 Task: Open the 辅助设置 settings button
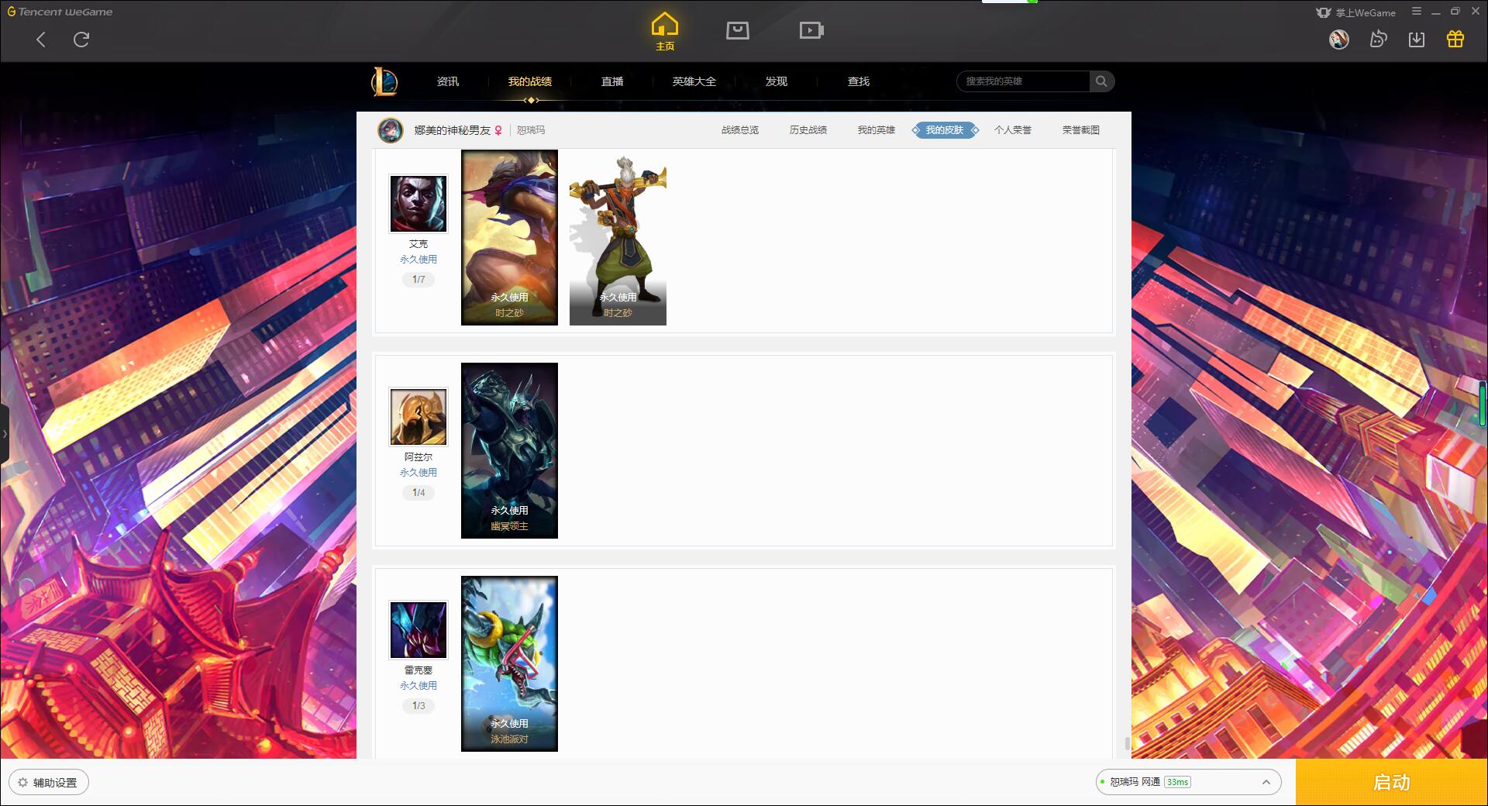click(x=49, y=783)
